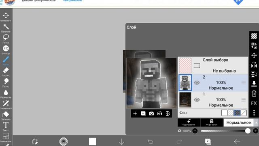Increase opacity with plus button
259x146 pixels.
click(255, 131)
